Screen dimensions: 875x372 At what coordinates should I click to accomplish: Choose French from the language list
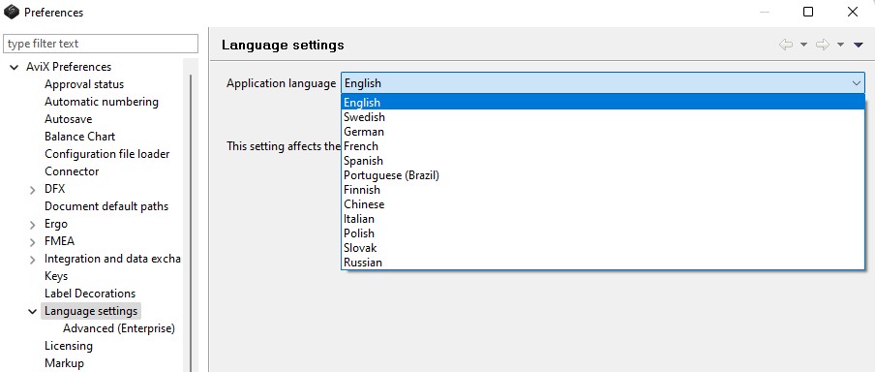click(603, 145)
